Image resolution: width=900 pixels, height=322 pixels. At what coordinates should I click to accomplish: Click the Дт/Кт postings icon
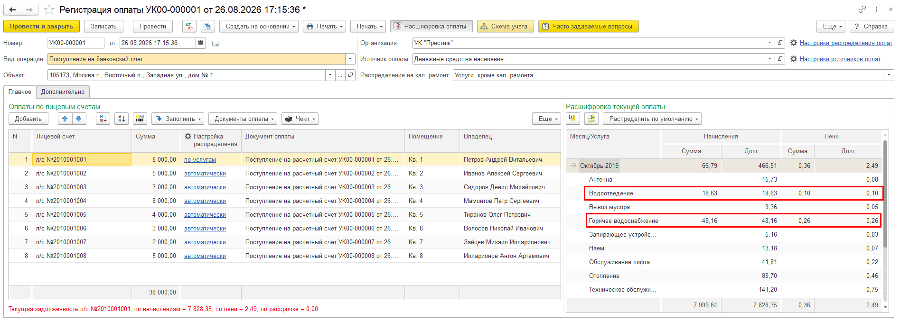189,26
